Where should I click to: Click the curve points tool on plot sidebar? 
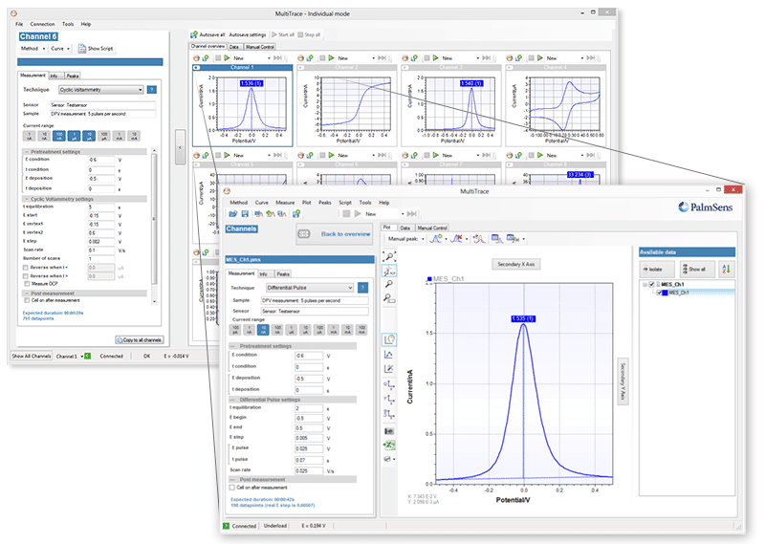coord(389,355)
